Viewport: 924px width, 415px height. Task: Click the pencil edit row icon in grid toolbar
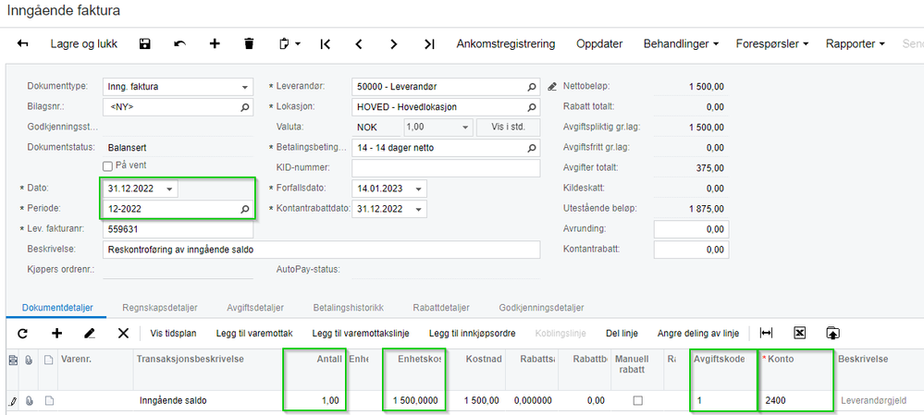click(x=90, y=334)
